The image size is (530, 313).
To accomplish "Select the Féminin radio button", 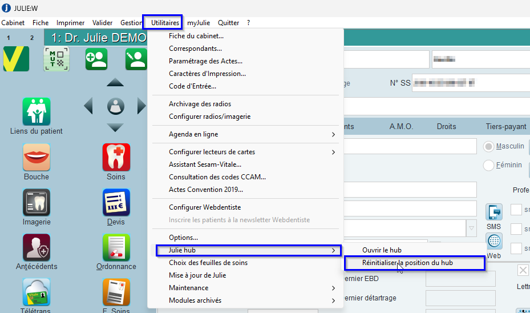I will 488,166.
